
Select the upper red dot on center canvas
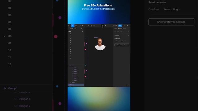click(85, 49)
